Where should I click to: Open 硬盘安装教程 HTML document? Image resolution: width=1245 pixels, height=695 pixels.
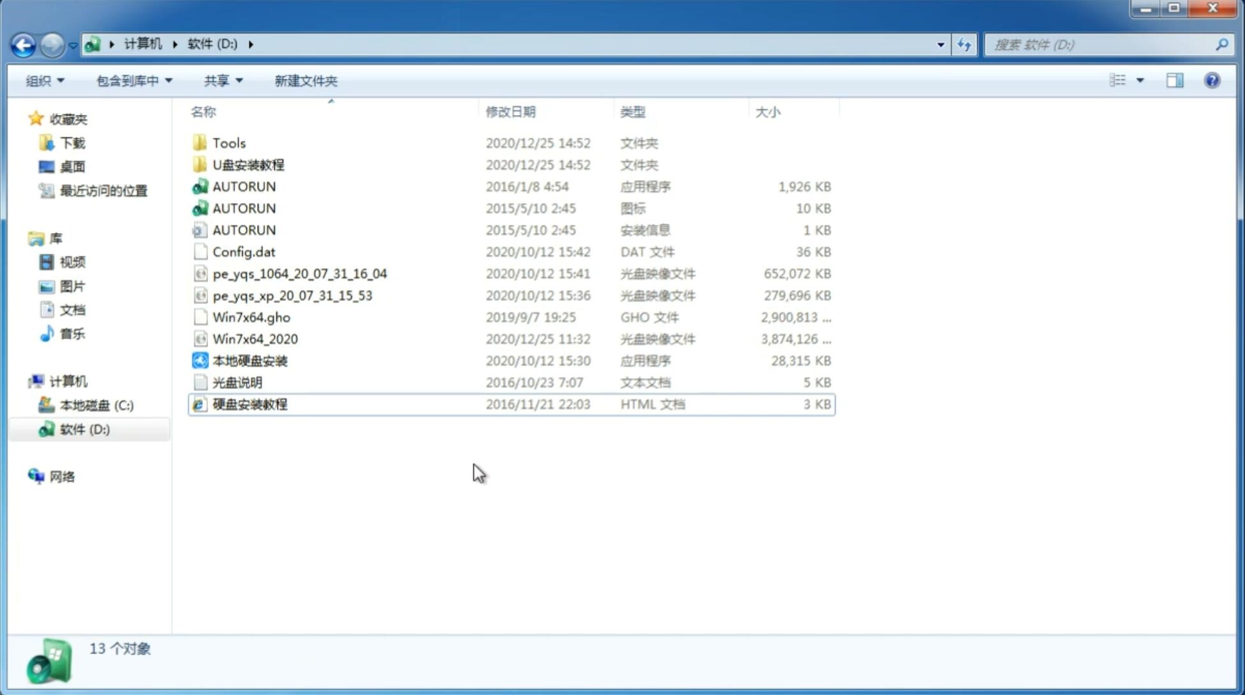(249, 404)
